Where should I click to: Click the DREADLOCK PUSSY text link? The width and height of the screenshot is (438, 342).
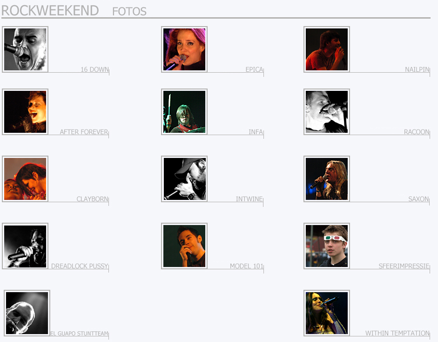80,266
